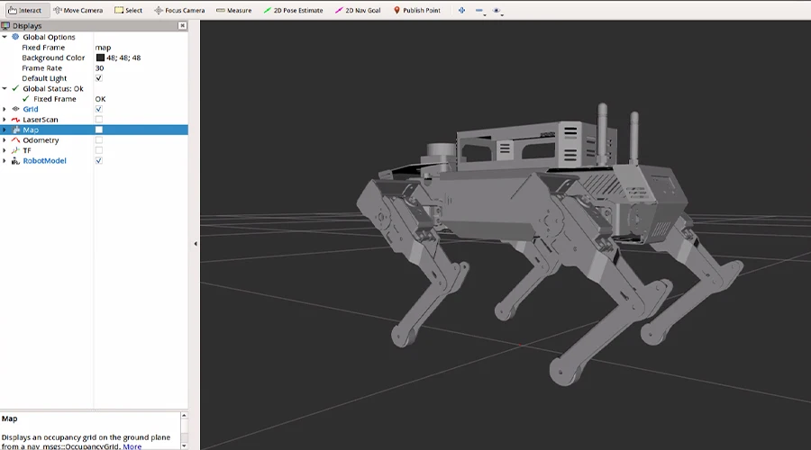Activate the Focus Camera tool
The height and width of the screenshot is (450, 811).
[x=179, y=10]
